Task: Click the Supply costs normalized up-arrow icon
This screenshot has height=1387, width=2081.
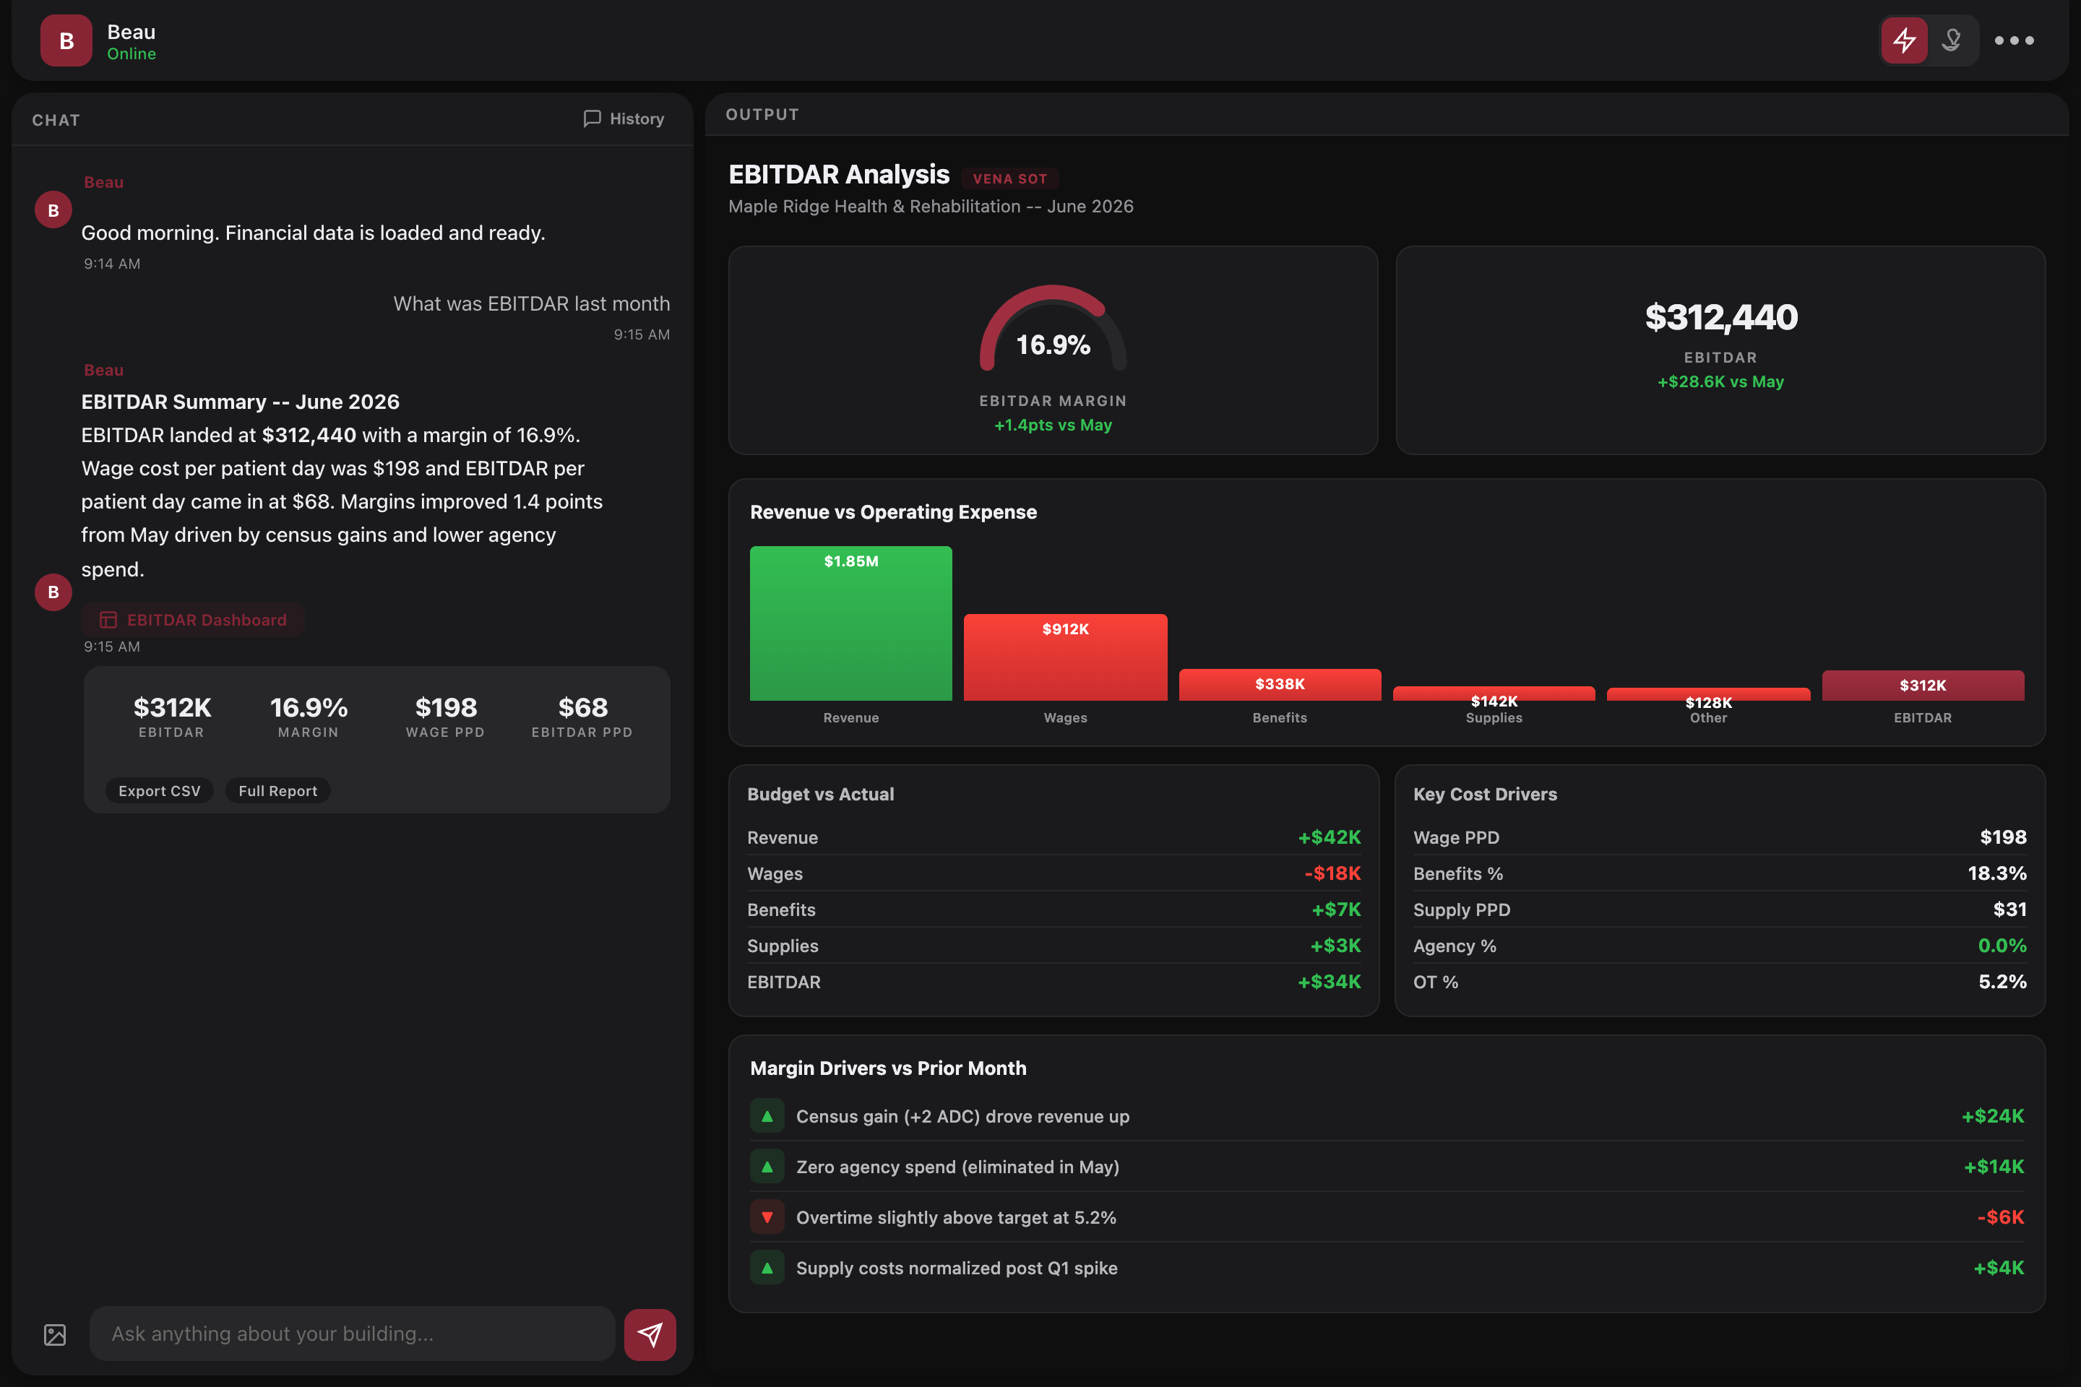Action: [x=767, y=1268]
